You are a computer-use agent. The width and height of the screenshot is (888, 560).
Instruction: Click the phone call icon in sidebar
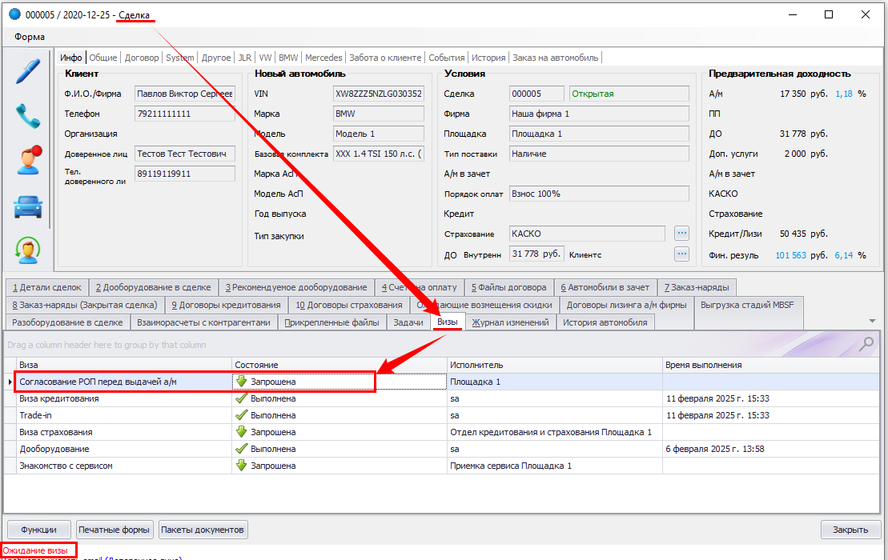click(x=28, y=116)
